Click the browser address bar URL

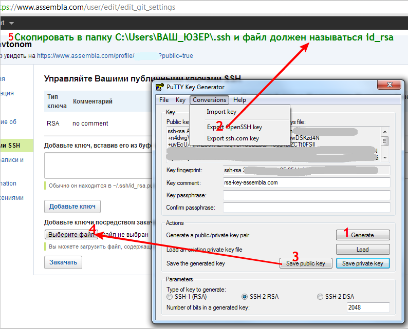pyautogui.click(x=88, y=7)
